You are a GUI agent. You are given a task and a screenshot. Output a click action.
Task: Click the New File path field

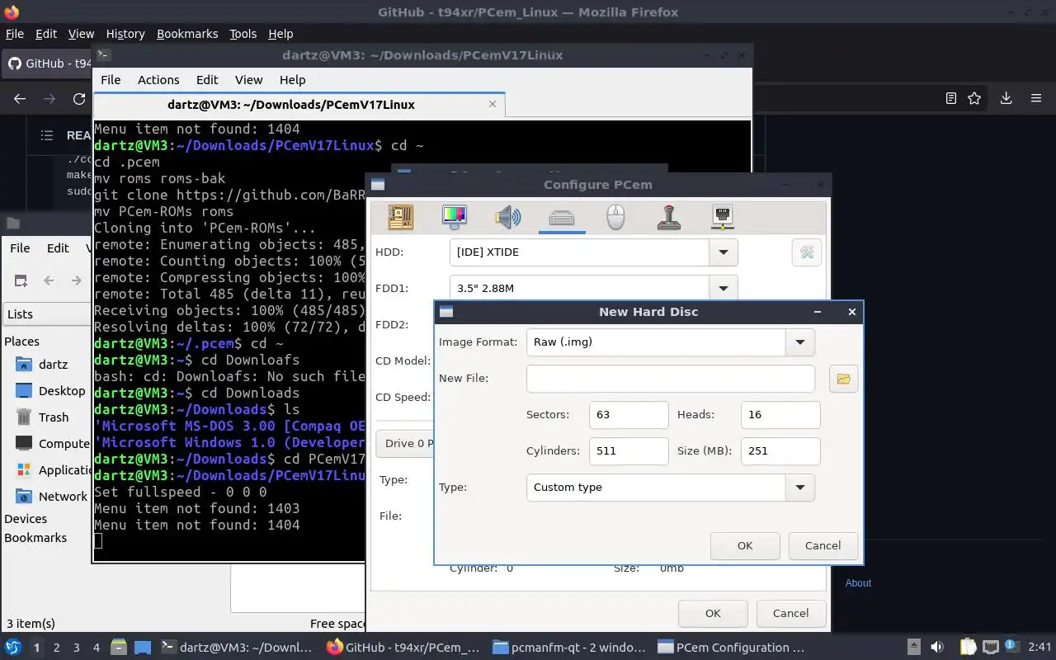(671, 379)
